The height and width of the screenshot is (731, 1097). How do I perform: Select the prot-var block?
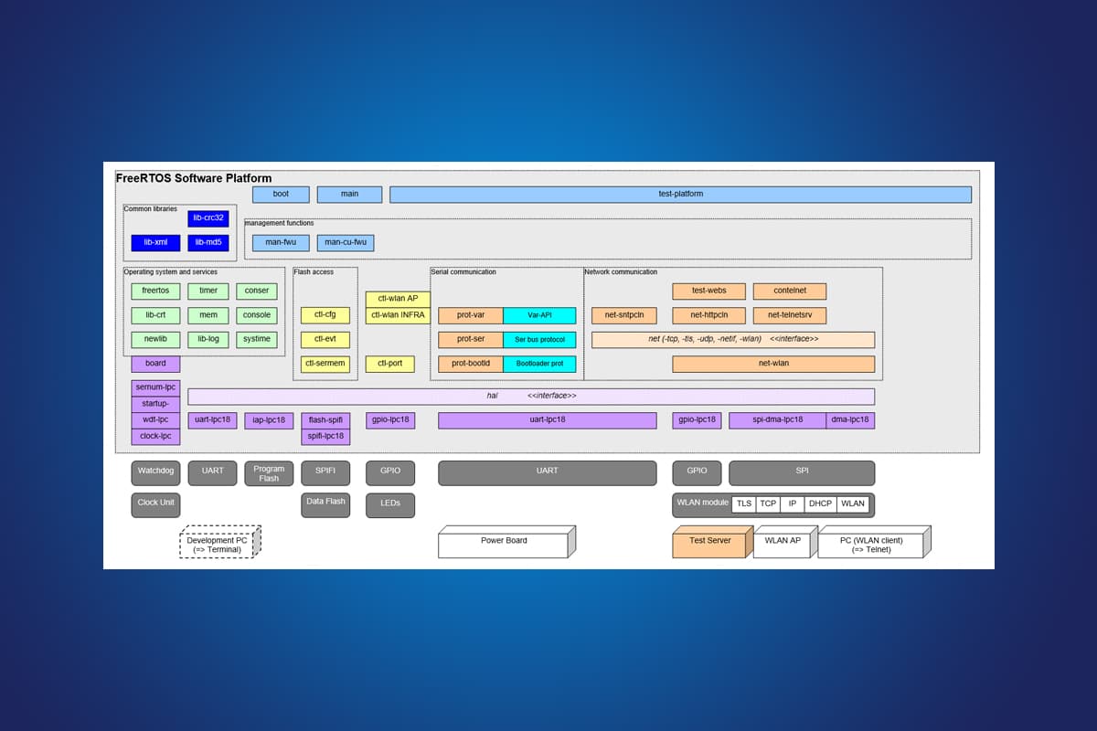[x=471, y=315]
